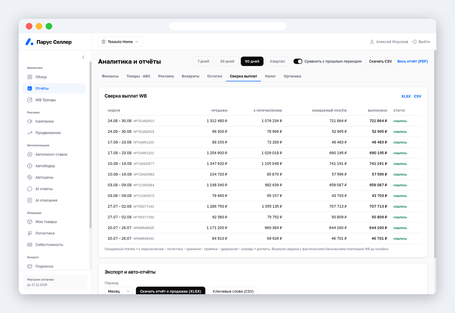Click сошлось status for report №711903364
Image resolution: width=455 pixels, height=313 pixels.
[x=400, y=185]
